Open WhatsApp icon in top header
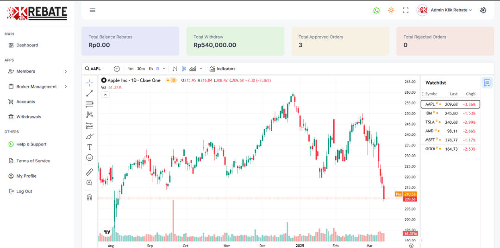Viewport: 500px width, 248px height. [x=376, y=10]
